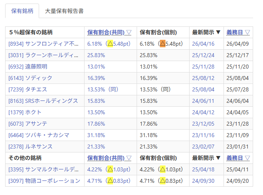
Task: Click the blue 31.18% joint holding value
Action: tap(96, 135)
